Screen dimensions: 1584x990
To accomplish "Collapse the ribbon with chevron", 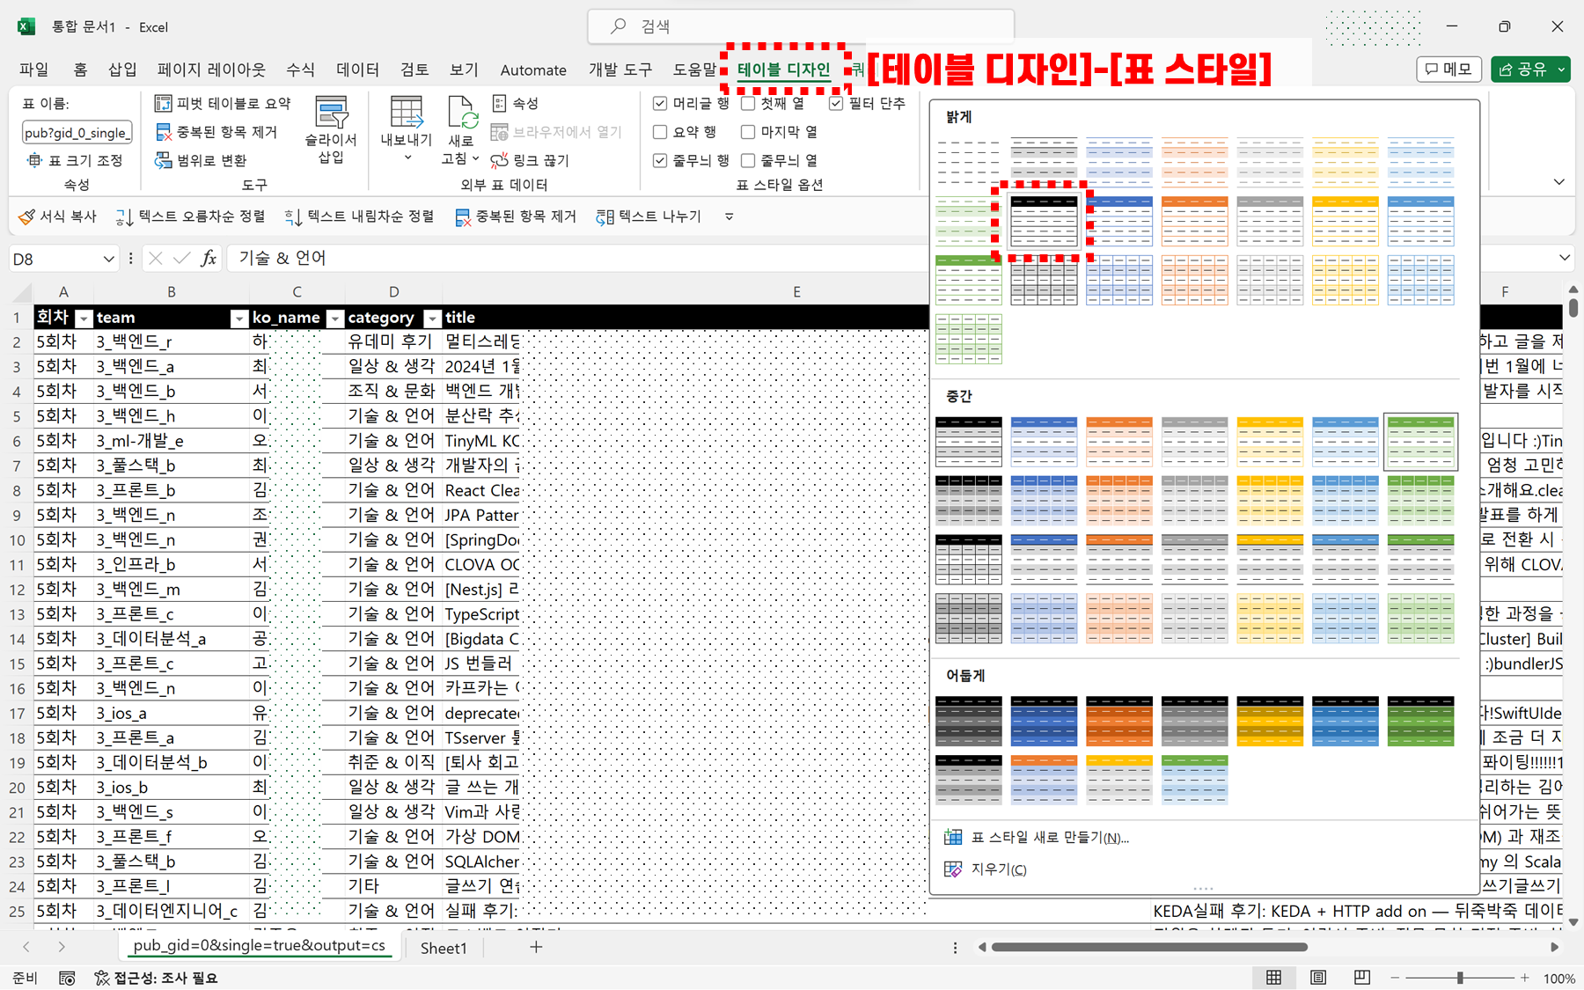I will [1558, 182].
